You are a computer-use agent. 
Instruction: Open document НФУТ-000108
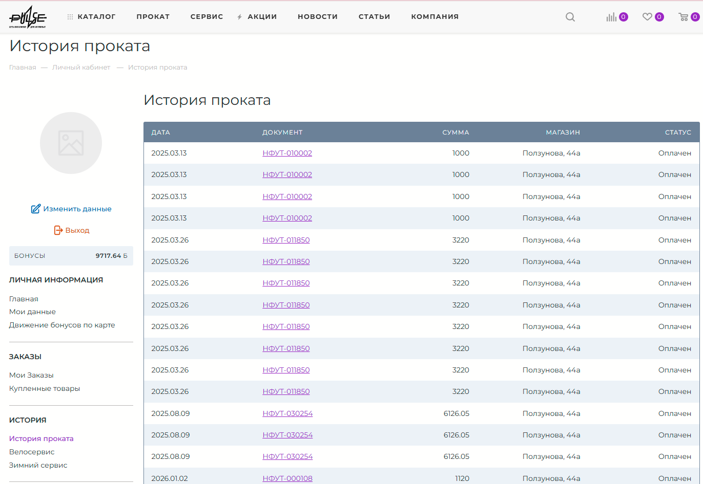point(287,478)
